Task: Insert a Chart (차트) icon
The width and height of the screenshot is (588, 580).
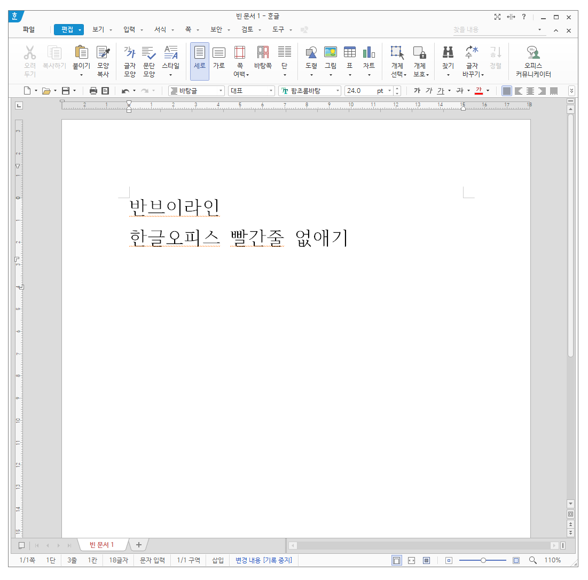Action: pos(369,53)
